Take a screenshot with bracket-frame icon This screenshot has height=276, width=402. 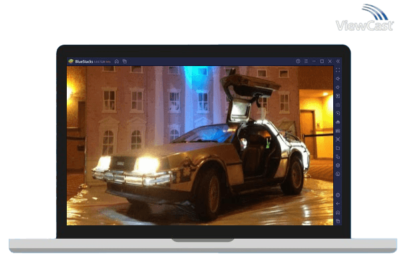(x=338, y=139)
